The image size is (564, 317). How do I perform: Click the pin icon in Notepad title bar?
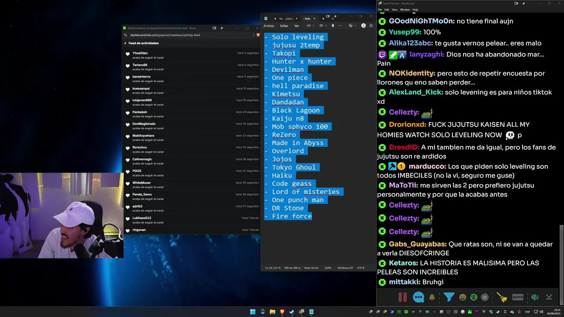tap(335, 16)
